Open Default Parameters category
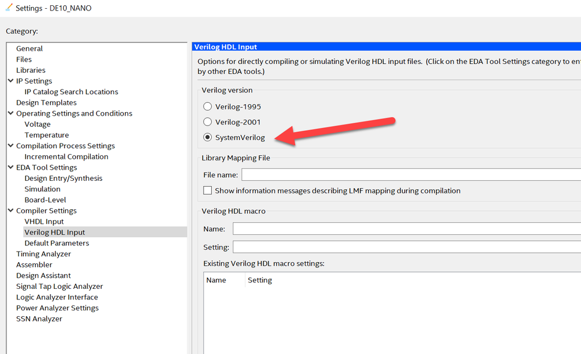Screen dimensions: 581x354 (x=56, y=243)
